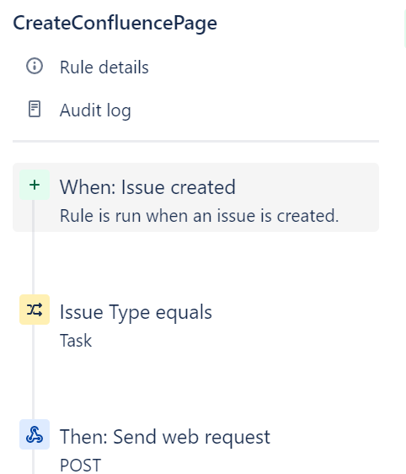Screen dimensions: 406x474
Task: Click the CreateConfluencePage rule title
Action: coord(115,23)
